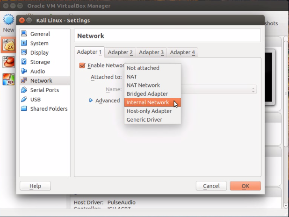Click the New VM icon in VirtualBox Manager
This screenshot has height=217, width=289.
[x=8, y=20]
